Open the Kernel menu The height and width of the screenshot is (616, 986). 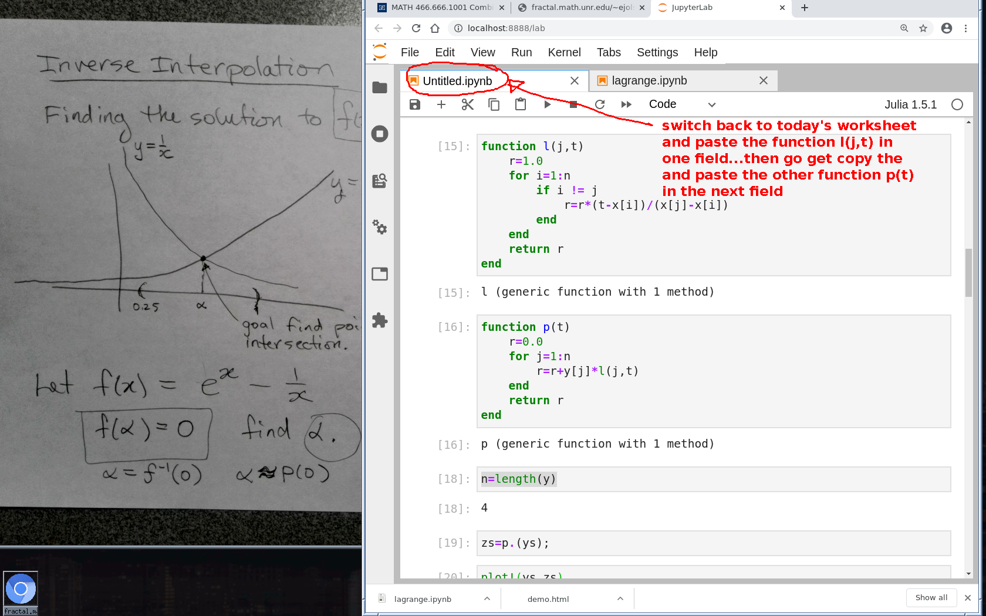point(564,52)
